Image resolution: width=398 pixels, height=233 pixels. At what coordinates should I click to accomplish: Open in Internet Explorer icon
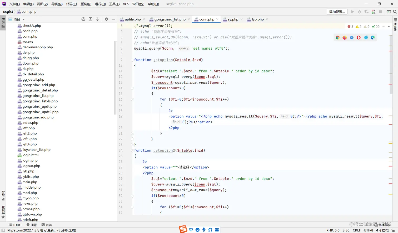click(366, 38)
